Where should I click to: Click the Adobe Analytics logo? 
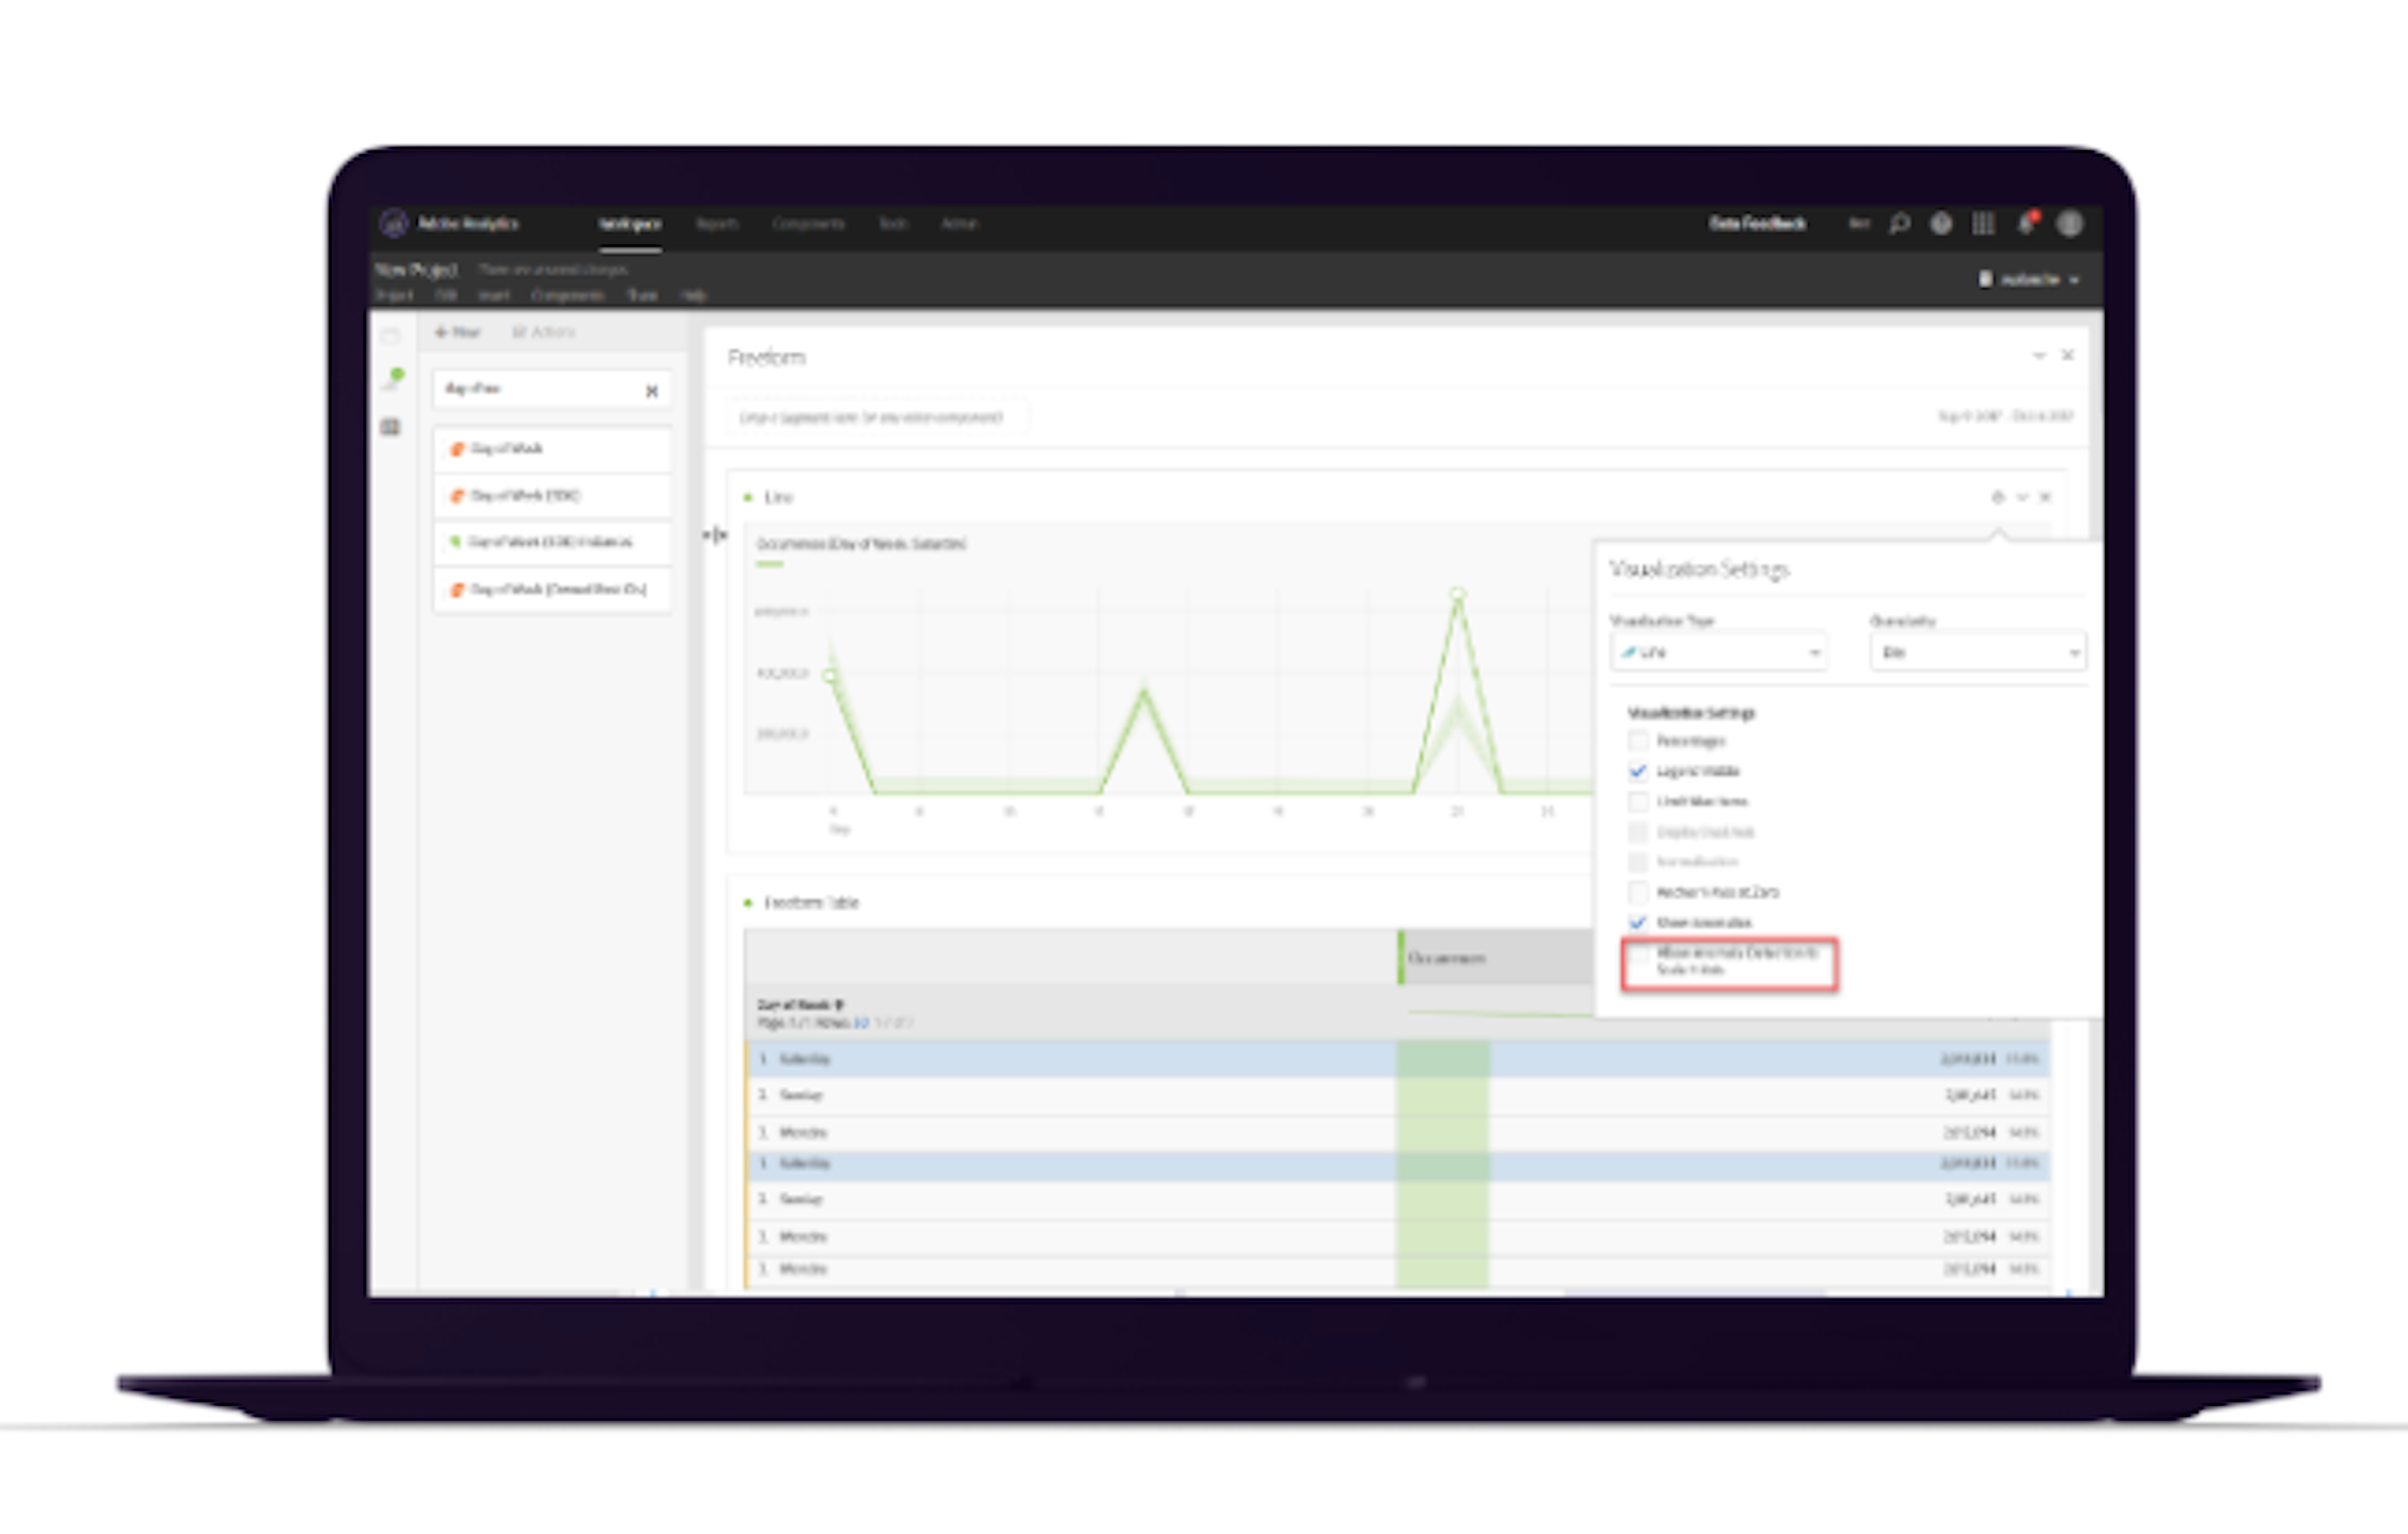pyautogui.click(x=394, y=224)
